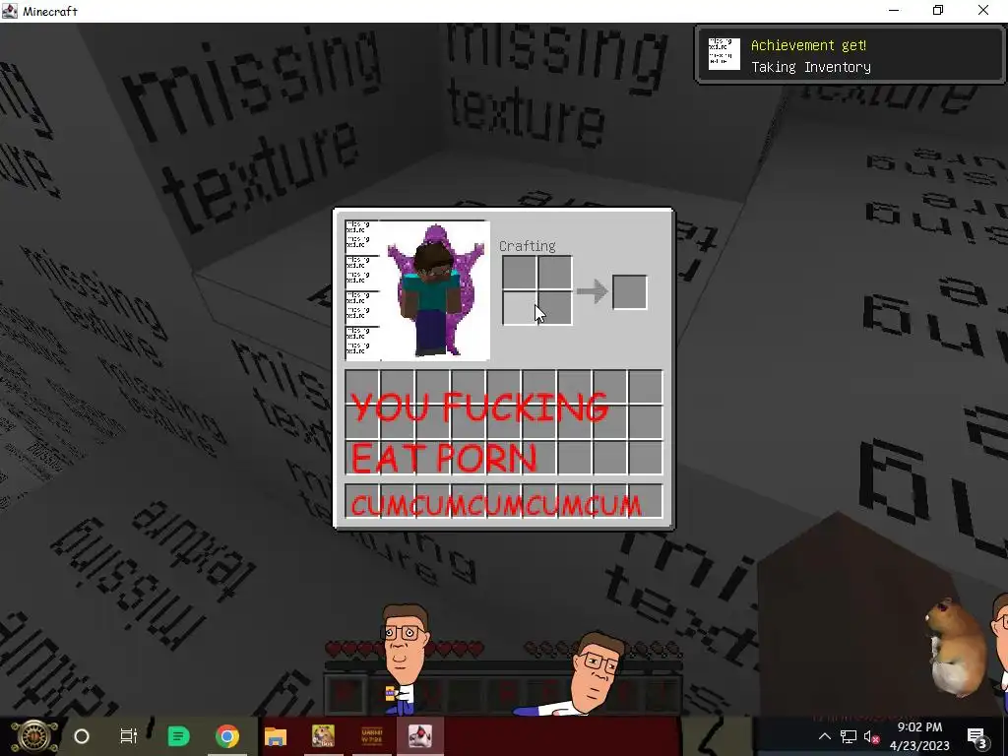The image size is (1008, 756).
Task: Click the 'Taking Inventory' achievement text
Action: (x=811, y=67)
